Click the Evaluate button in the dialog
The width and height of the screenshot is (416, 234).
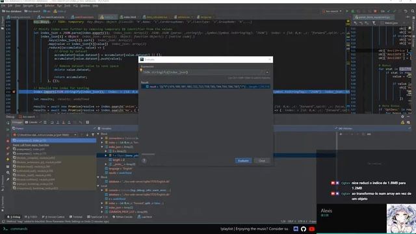tap(243, 161)
